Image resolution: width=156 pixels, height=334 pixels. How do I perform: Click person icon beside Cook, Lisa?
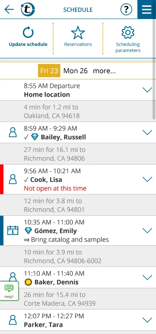pos(13,179)
